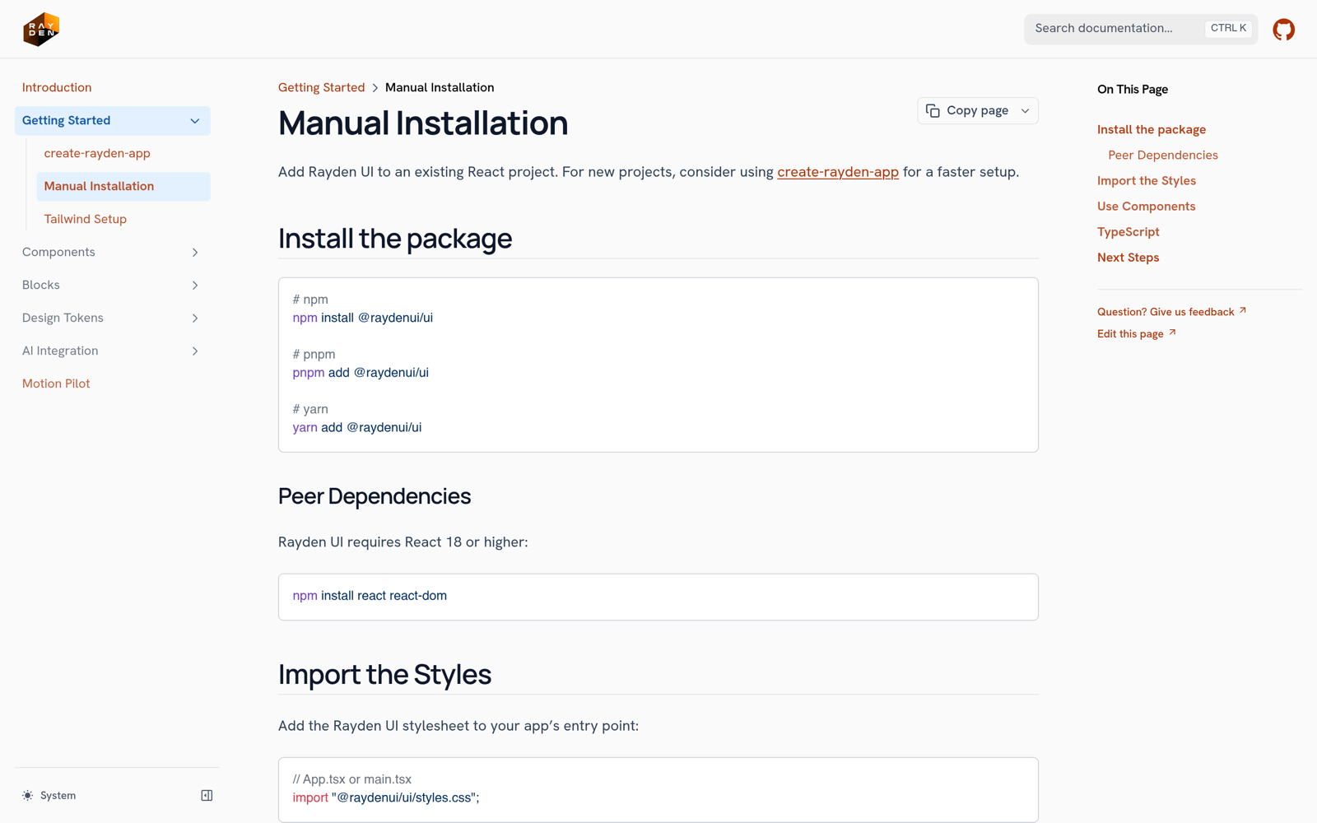Click the external arrow after Edit this page

(x=1172, y=332)
